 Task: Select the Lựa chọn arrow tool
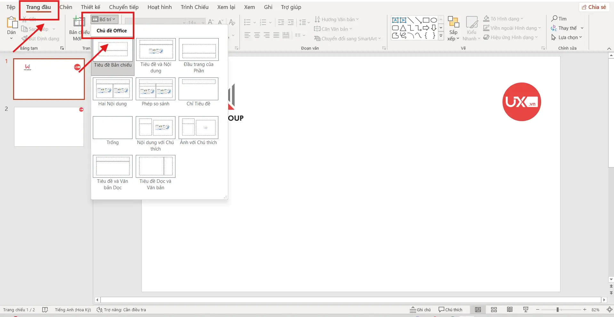[554, 37]
